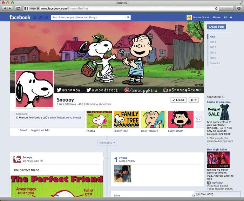Screen dimensions: 244x201
Task: Open the notifications globe icon
Action: coord(46,17)
